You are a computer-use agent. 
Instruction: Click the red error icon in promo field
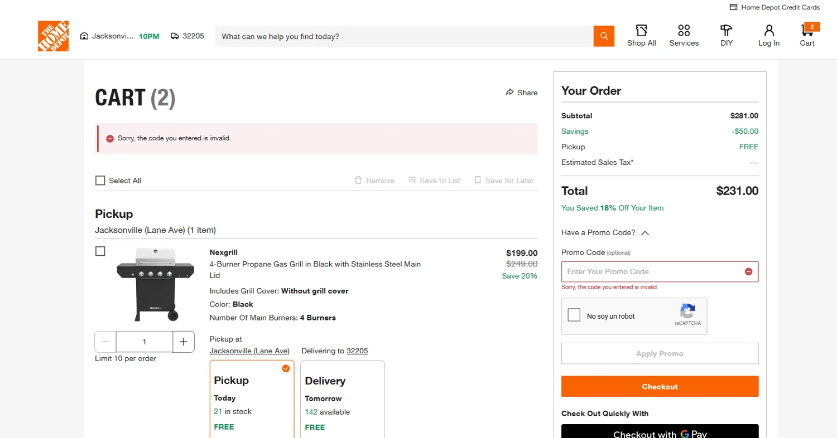click(x=749, y=271)
